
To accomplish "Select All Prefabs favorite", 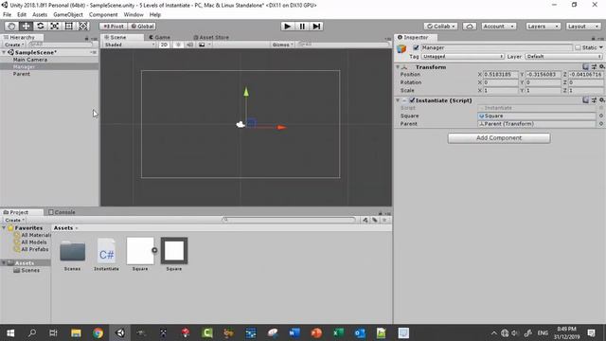I will [x=35, y=249].
